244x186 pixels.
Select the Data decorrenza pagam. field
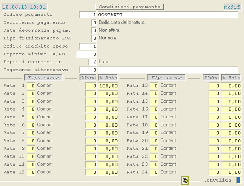pos(94,30)
